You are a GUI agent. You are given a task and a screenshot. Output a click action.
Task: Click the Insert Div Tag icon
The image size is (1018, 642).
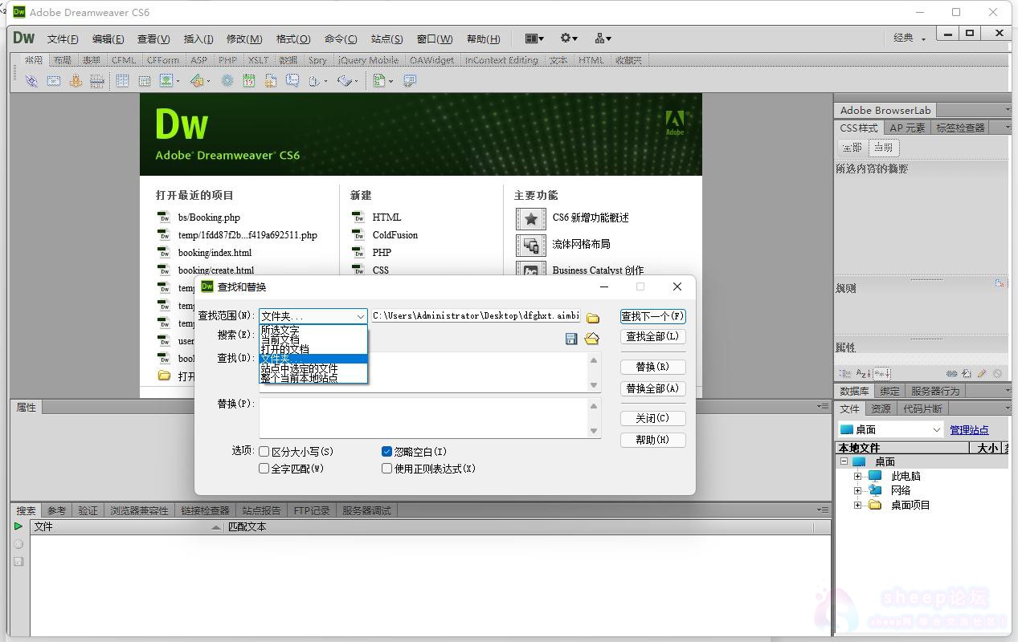145,81
